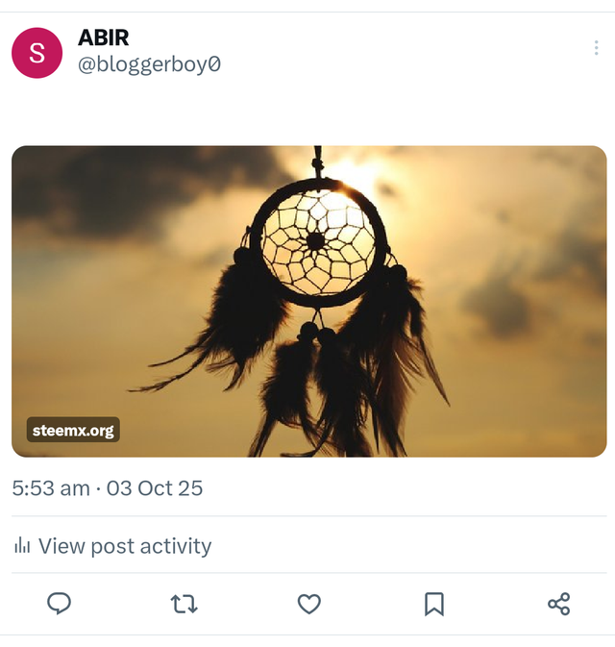The height and width of the screenshot is (647, 615).
Task: Like the post with the heart icon
Action: tap(308, 604)
